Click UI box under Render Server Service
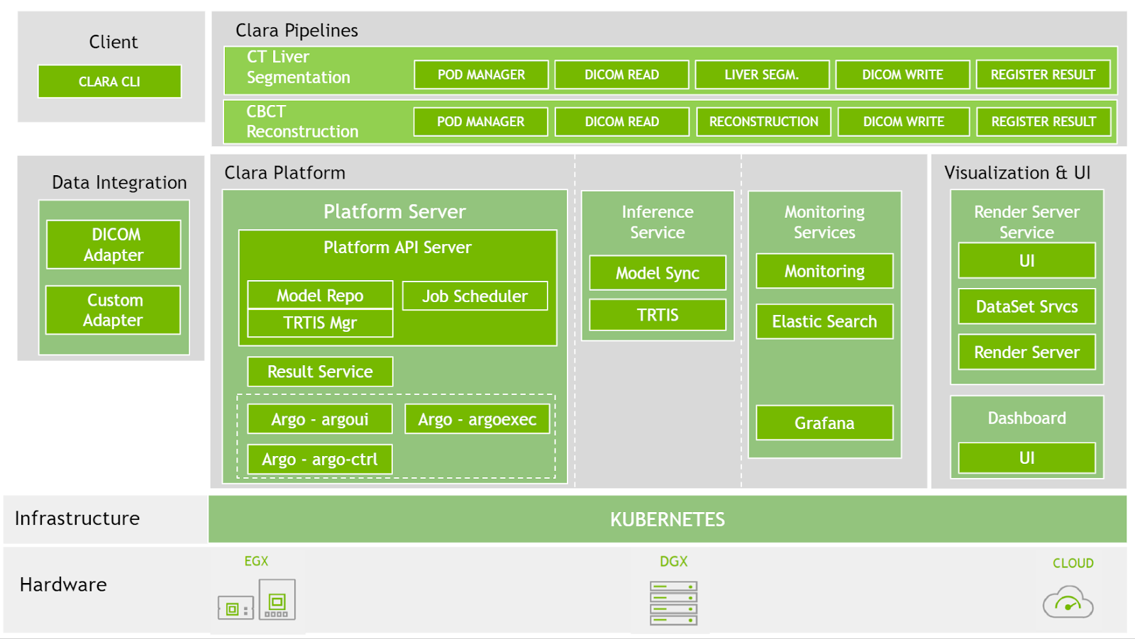 1027,260
